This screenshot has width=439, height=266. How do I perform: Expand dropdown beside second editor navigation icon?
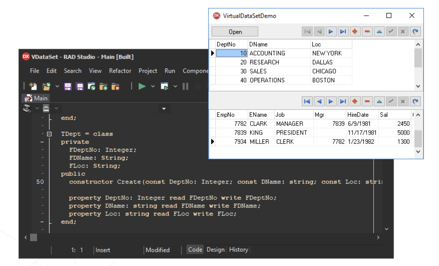pos(56,108)
